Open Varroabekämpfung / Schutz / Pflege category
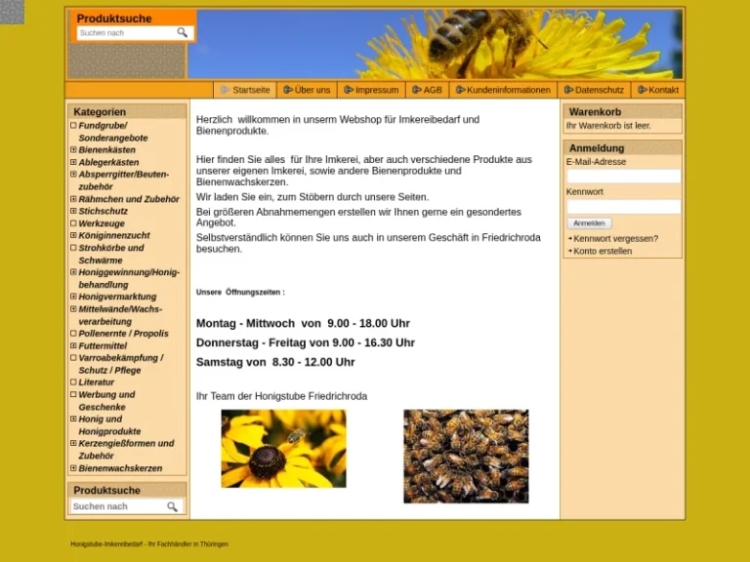Viewport: 750px width, 562px height. [120, 364]
